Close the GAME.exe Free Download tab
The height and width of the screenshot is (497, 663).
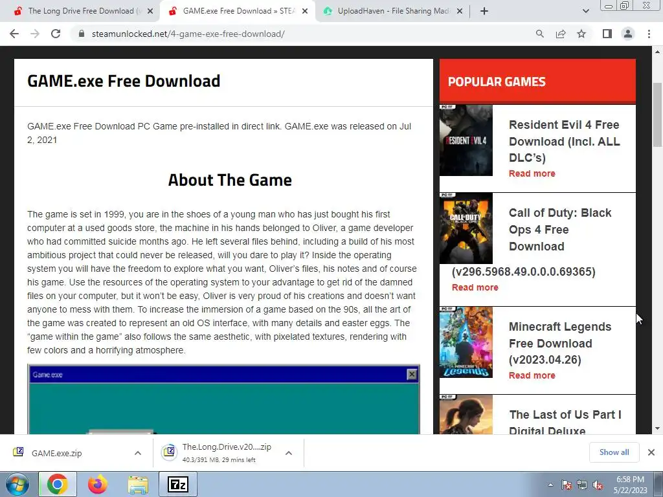305,12
